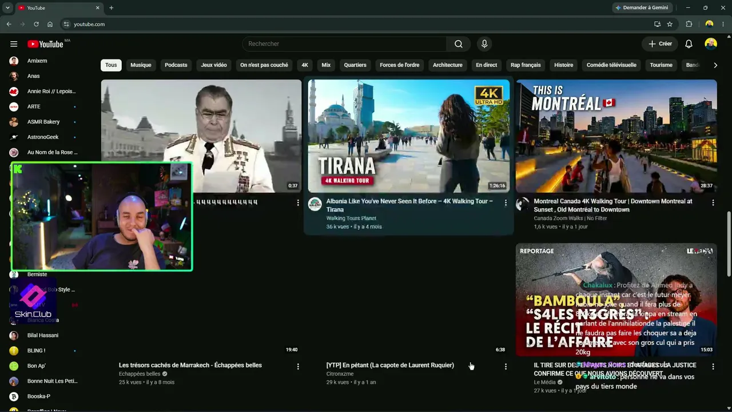732x412 pixels.
Task: Open options for the YTP Laurent Ruquier video
Action: tap(506, 366)
